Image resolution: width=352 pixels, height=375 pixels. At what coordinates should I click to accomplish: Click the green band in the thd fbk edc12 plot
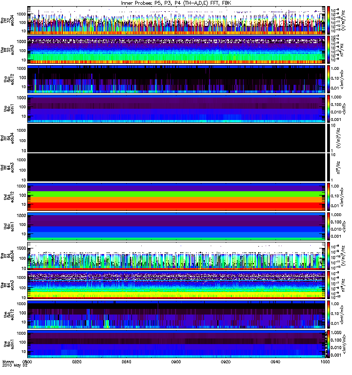click(176, 194)
